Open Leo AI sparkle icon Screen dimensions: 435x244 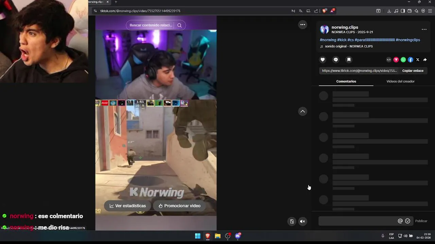pos(416,11)
